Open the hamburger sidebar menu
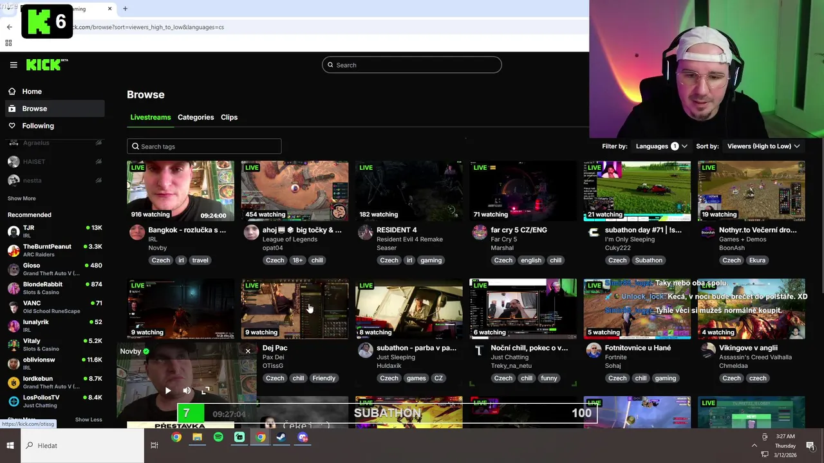Image resolution: width=824 pixels, height=463 pixels. (14, 65)
